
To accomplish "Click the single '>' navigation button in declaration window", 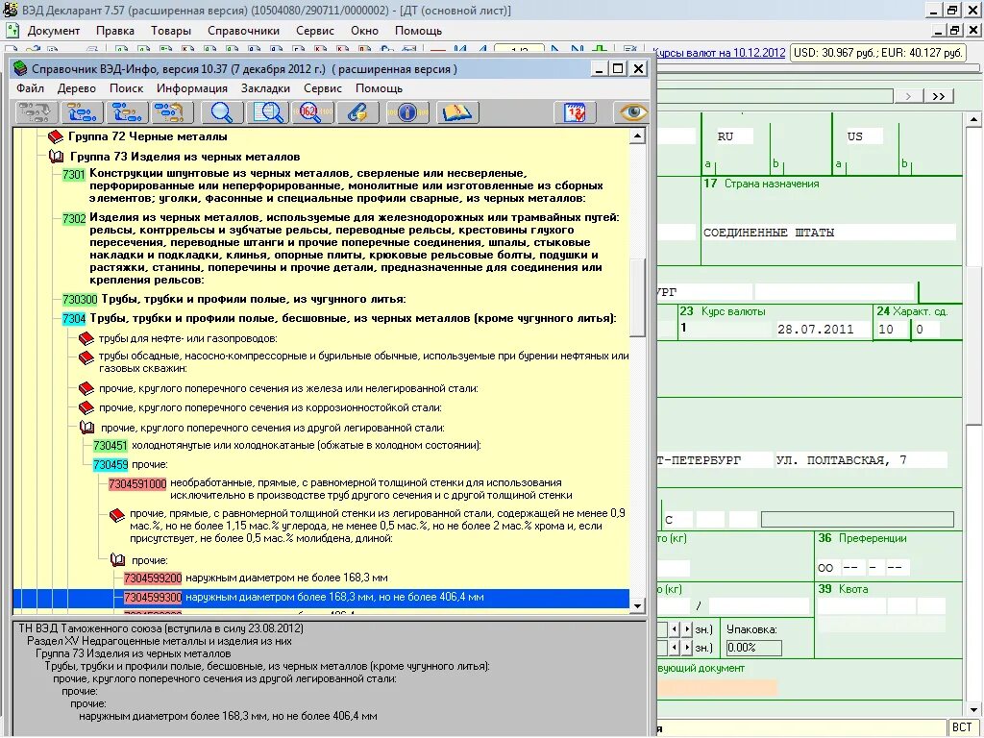I will coord(908,96).
